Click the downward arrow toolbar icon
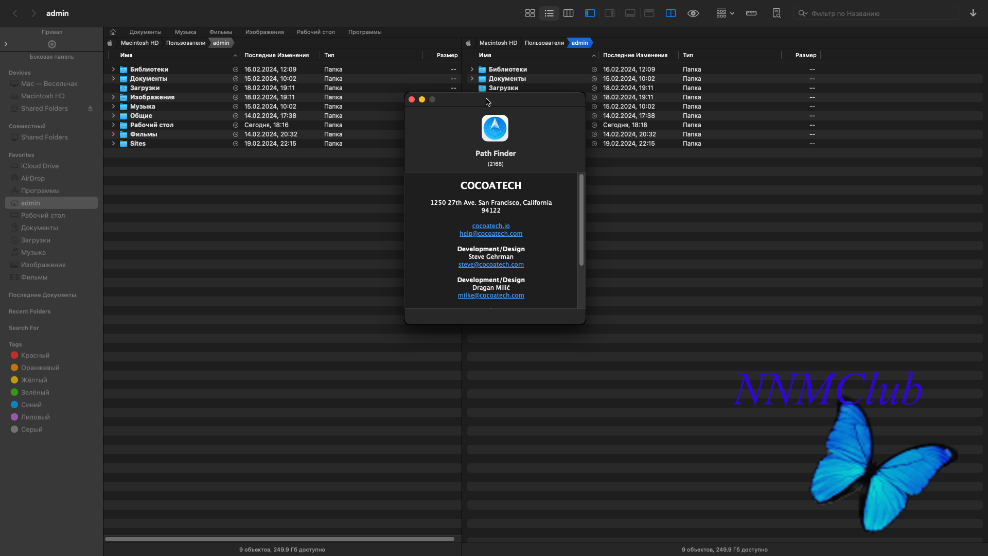Image resolution: width=988 pixels, height=556 pixels. point(973,13)
